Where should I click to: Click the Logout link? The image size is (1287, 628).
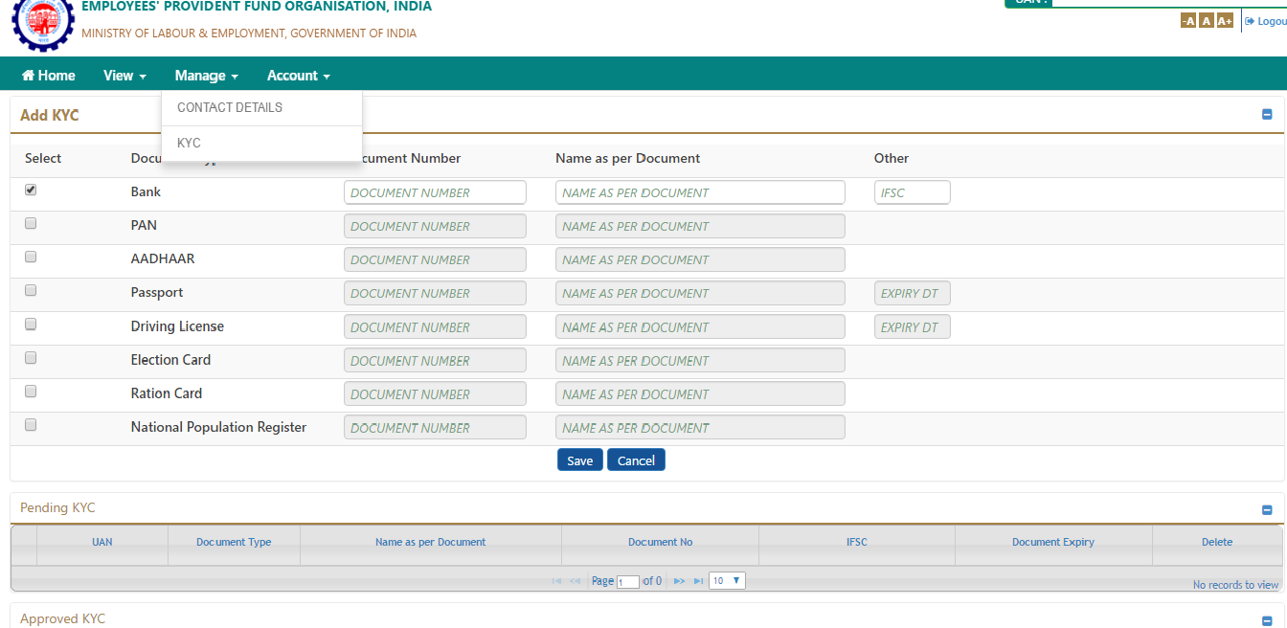(x=1265, y=21)
